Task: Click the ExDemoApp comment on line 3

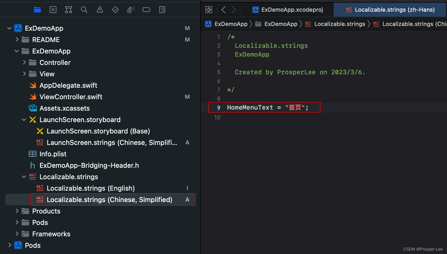Action: pyautogui.click(x=252, y=55)
